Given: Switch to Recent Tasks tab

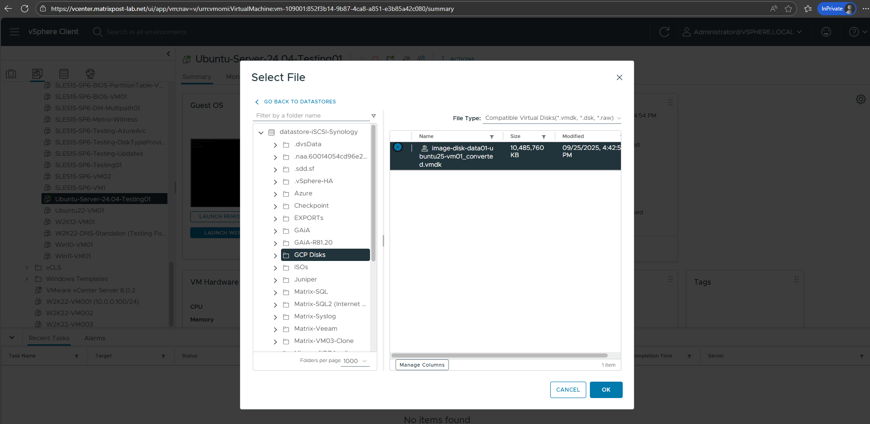Looking at the screenshot, I should (x=49, y=338).
